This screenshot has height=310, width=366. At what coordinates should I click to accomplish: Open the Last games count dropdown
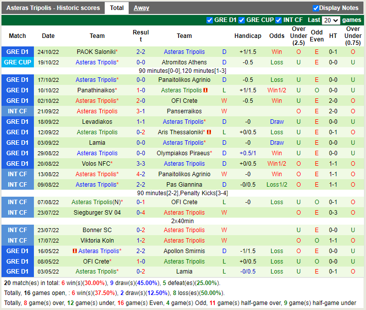(331, 20)
